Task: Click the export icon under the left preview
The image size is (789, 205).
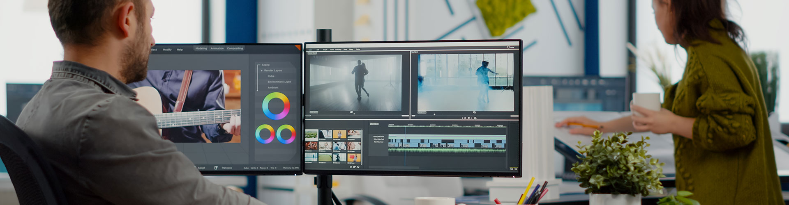Action: click(x=354, y=113)
